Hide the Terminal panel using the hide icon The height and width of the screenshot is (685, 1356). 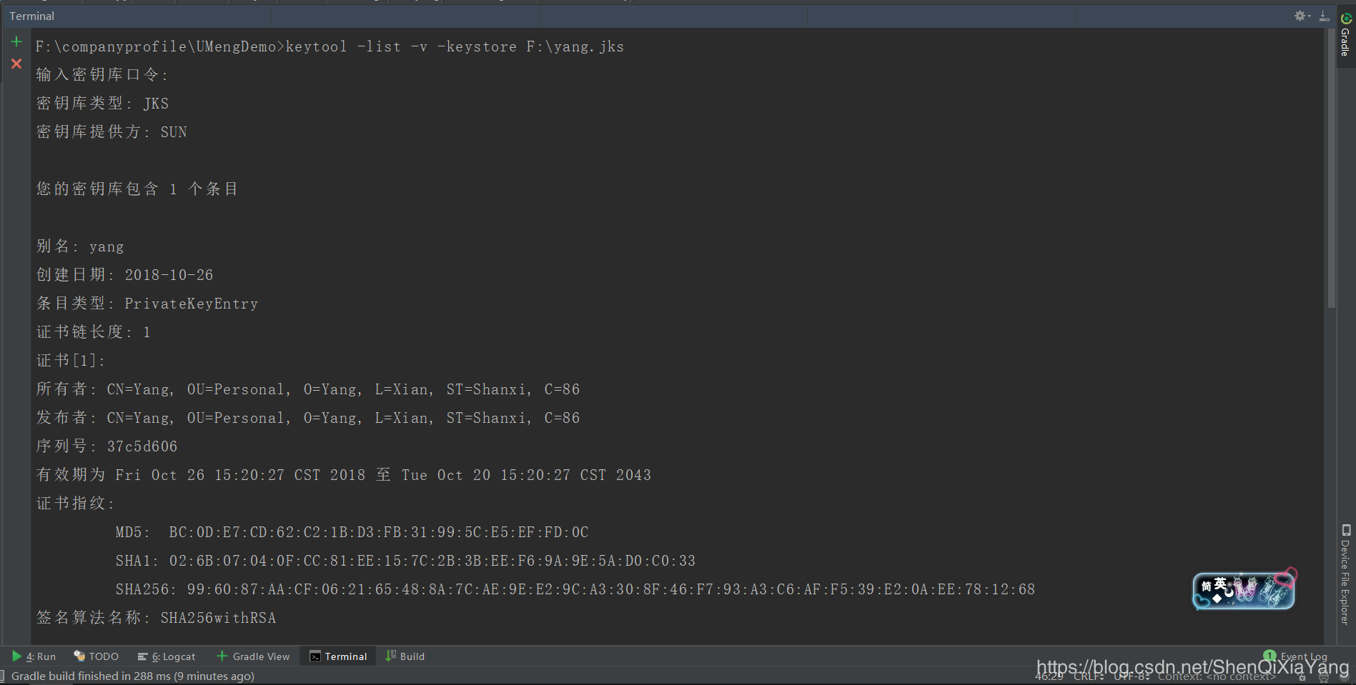point(1325,16)
